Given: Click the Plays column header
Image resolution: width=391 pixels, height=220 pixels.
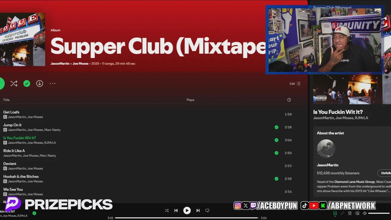Looking at the screenshot, I should (190, 100).
